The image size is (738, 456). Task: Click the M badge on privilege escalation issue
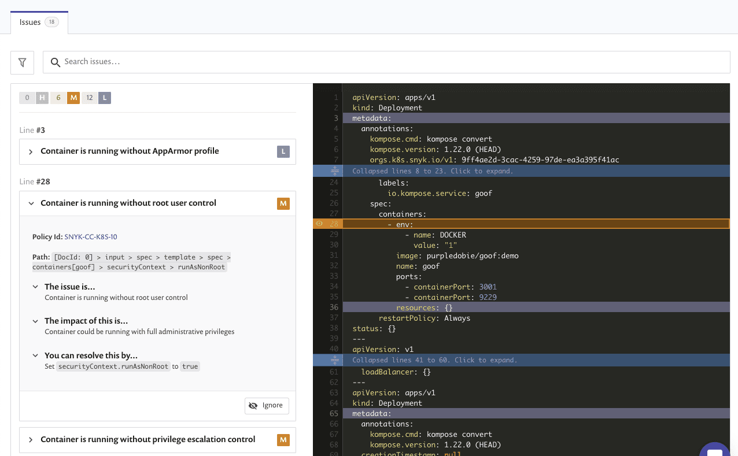point(283,440)
